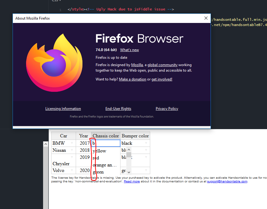
Task: Select the 2018 year cell
Action: (83, 150)
